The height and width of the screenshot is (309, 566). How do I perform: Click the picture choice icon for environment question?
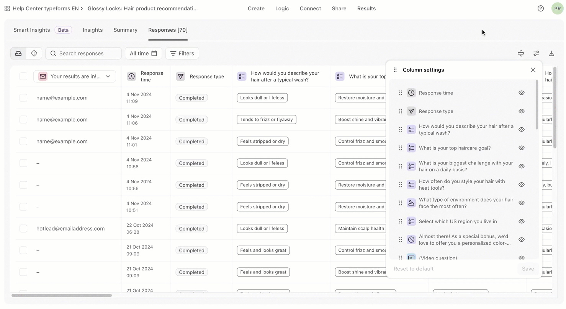(x=411, y=203)
